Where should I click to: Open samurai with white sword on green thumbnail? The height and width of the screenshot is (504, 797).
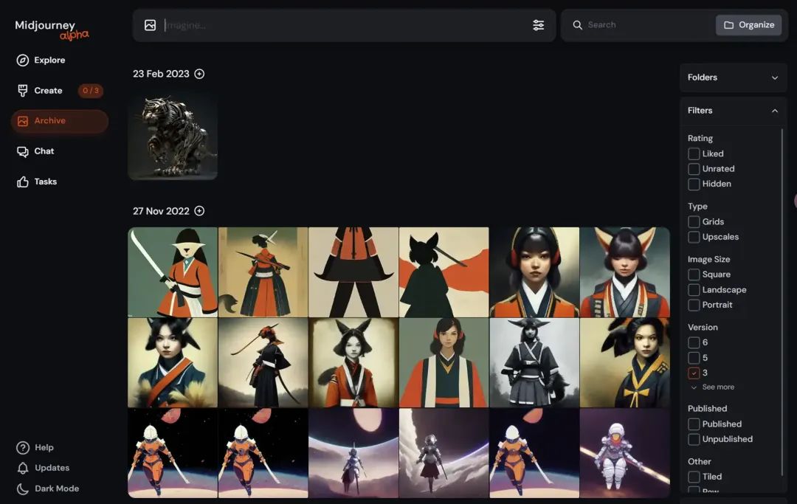pyautogui.click(x=173, y=272)
